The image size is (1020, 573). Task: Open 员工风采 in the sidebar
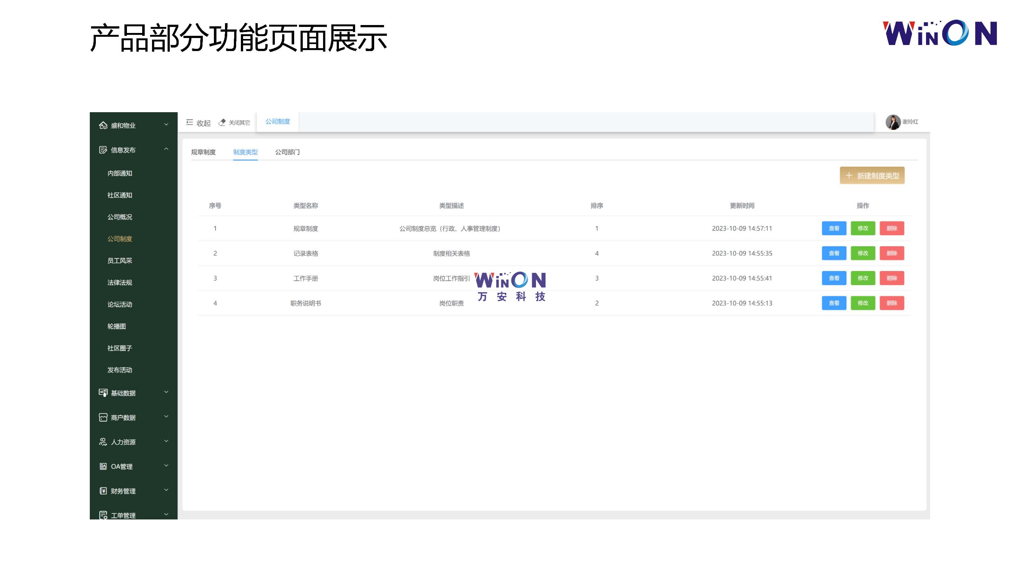point(120,261)
